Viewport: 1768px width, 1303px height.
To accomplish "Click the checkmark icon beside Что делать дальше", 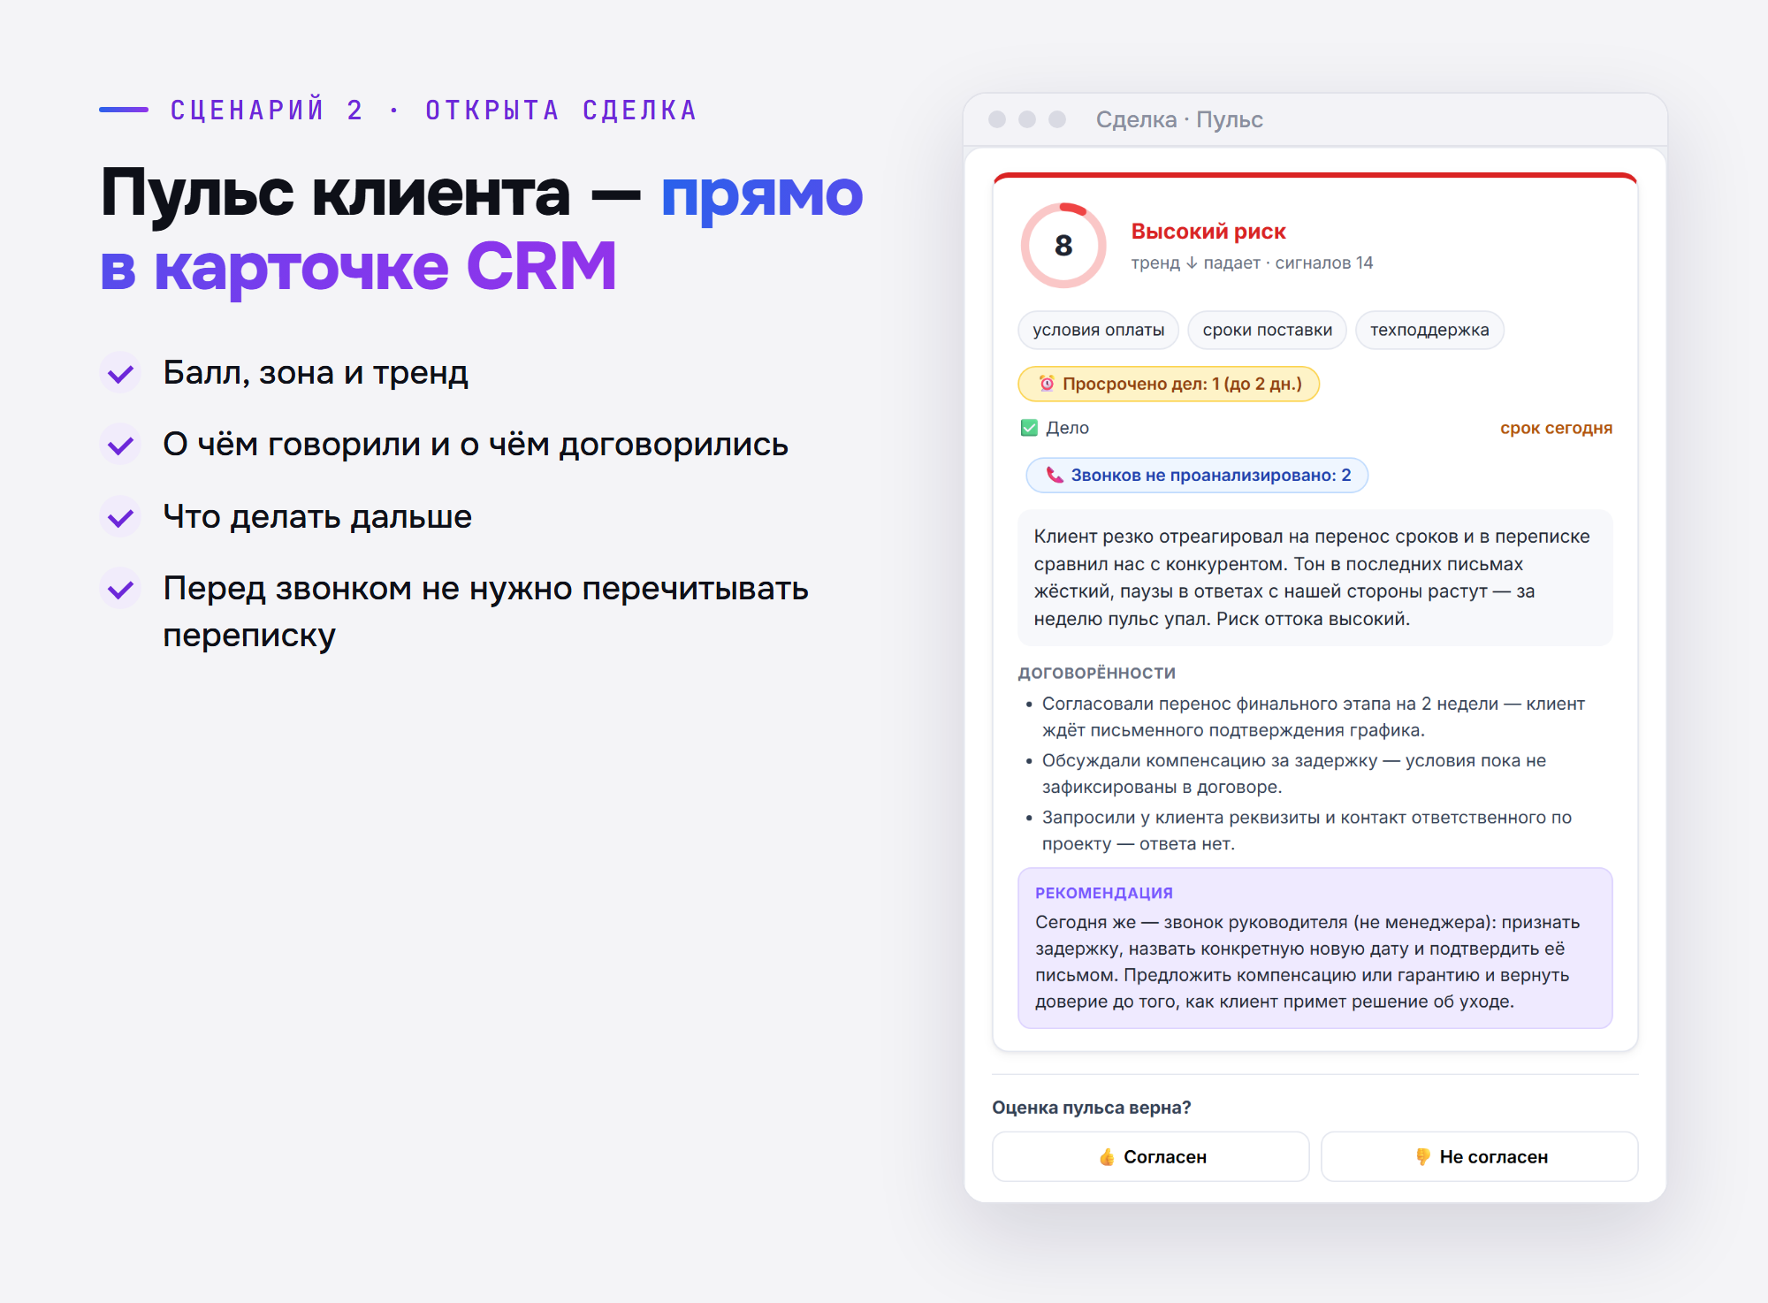I will pos(121,517).
